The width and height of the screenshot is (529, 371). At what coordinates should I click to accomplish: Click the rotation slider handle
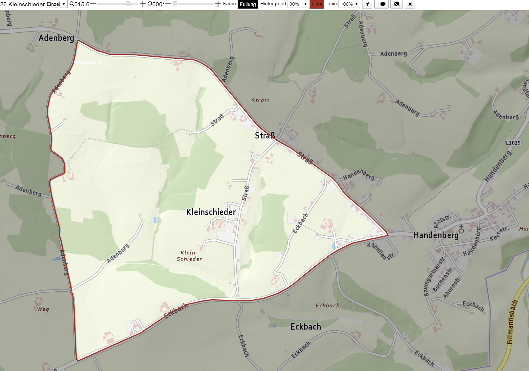[175, 4]
